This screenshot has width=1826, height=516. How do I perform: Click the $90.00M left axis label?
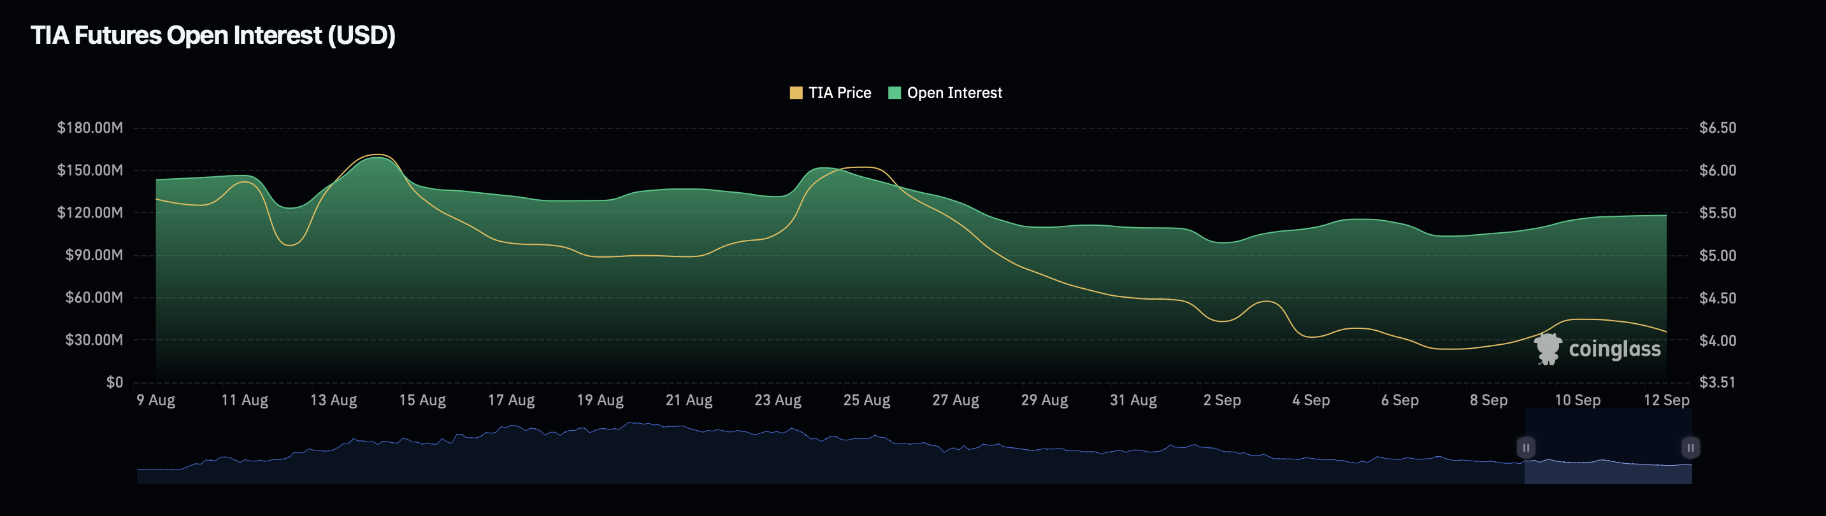point(94,255)
